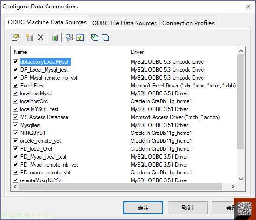Click the localhostOrcl Oracle driver cell

pyautogui.click(x=161, y=101)
